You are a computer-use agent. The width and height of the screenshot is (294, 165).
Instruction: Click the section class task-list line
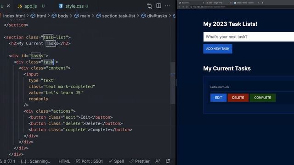[37, 37]
